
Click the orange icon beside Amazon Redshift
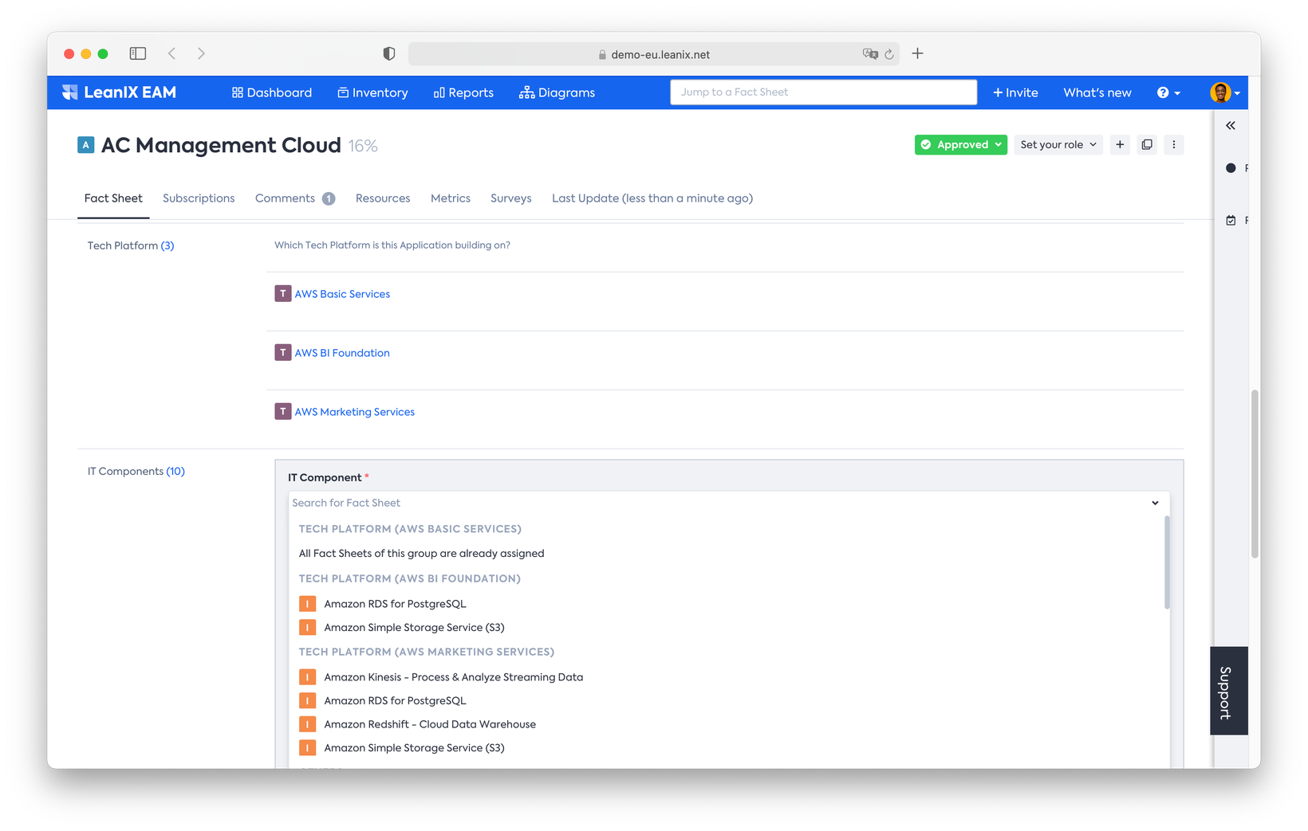[307, 724]
